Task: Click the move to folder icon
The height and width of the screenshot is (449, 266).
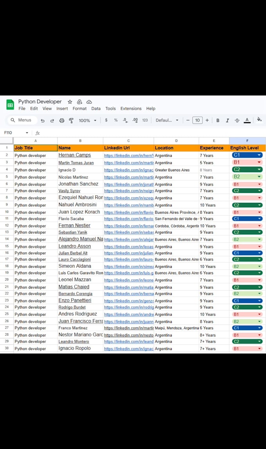Action: coord(79,102)
